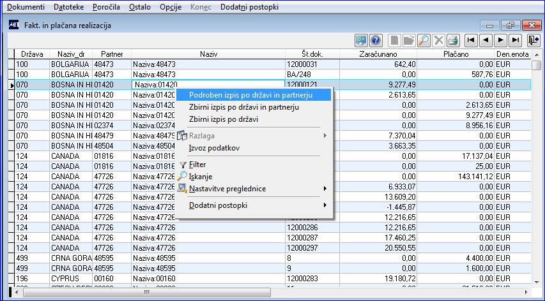Screen dimensions: 545x301
Task: Click partner cell 02374
Action: [112, 126]
